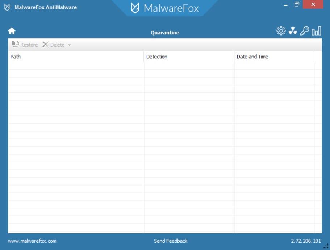Open the www.malwarefox.com link
The height and width of the screenshot is (250, 330).
click(32, 241)
